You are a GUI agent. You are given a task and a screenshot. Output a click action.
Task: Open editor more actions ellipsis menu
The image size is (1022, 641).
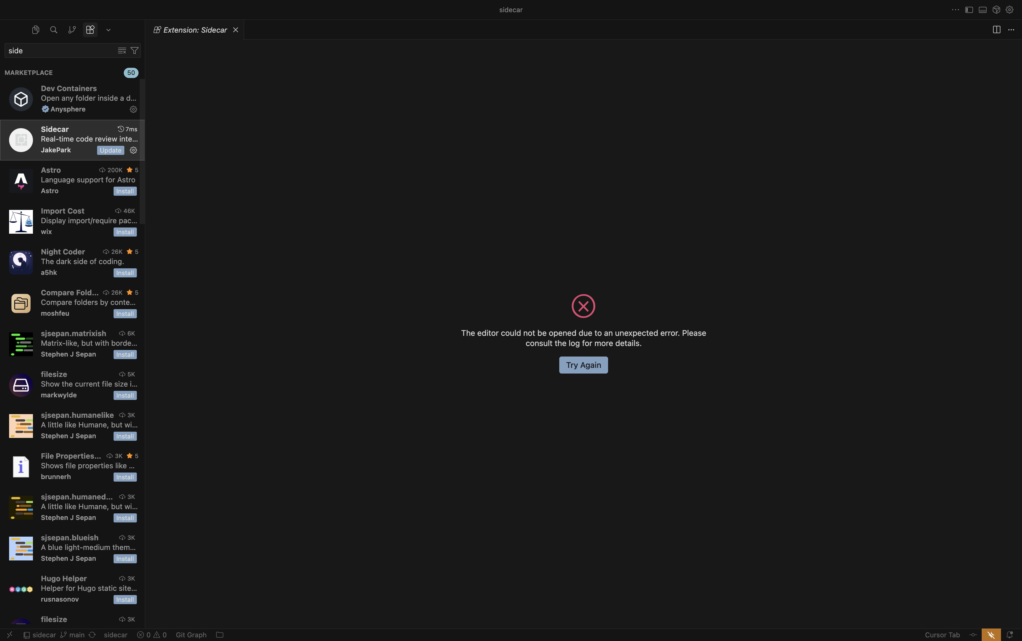pyautogui.click(x=1011, y=30)
